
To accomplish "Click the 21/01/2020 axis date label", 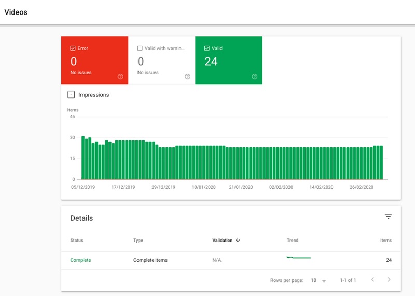I will tap(241, 187).
